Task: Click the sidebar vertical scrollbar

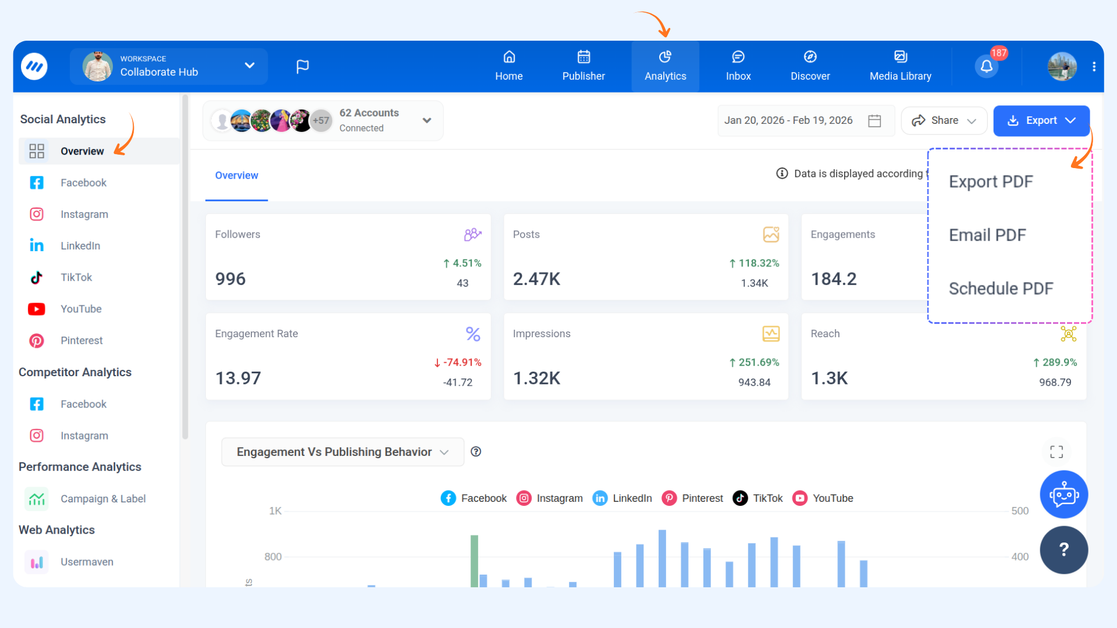Action: tap(185, 267)
